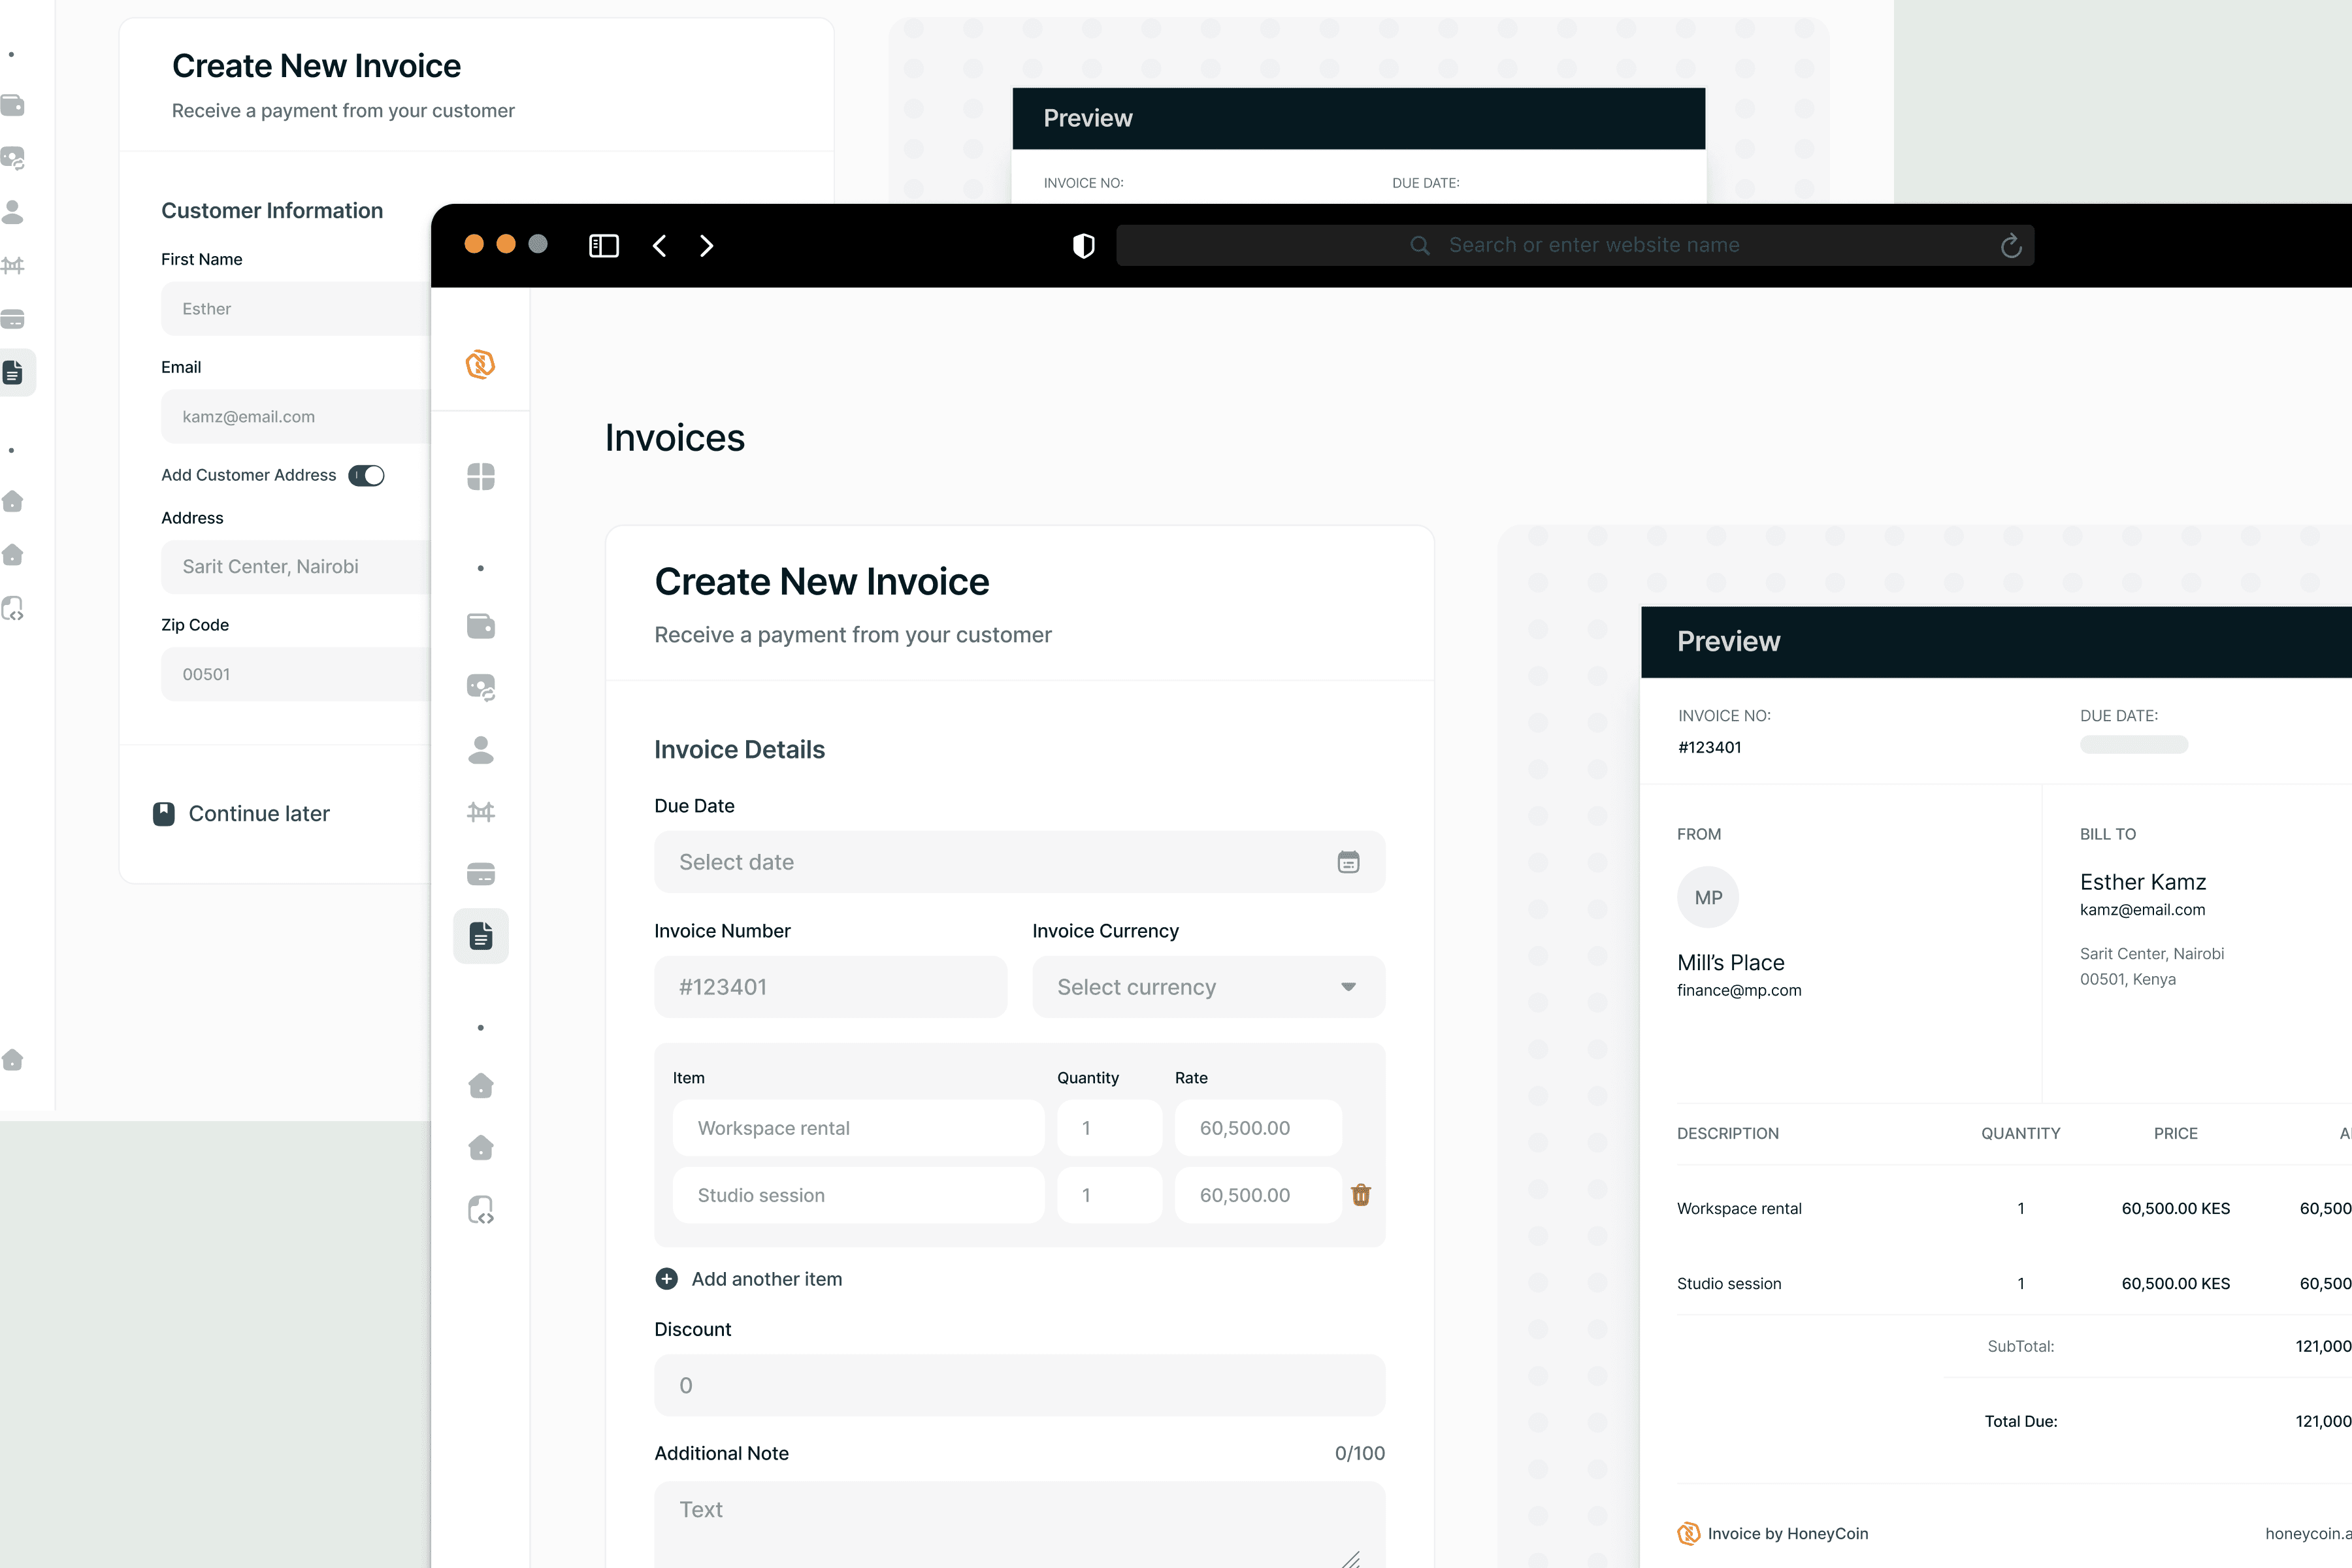This screenshot has height=1568, width=2352.
Task: Click the HoneyCoin logo in front window sidebar
Action: tap(480, 364)
